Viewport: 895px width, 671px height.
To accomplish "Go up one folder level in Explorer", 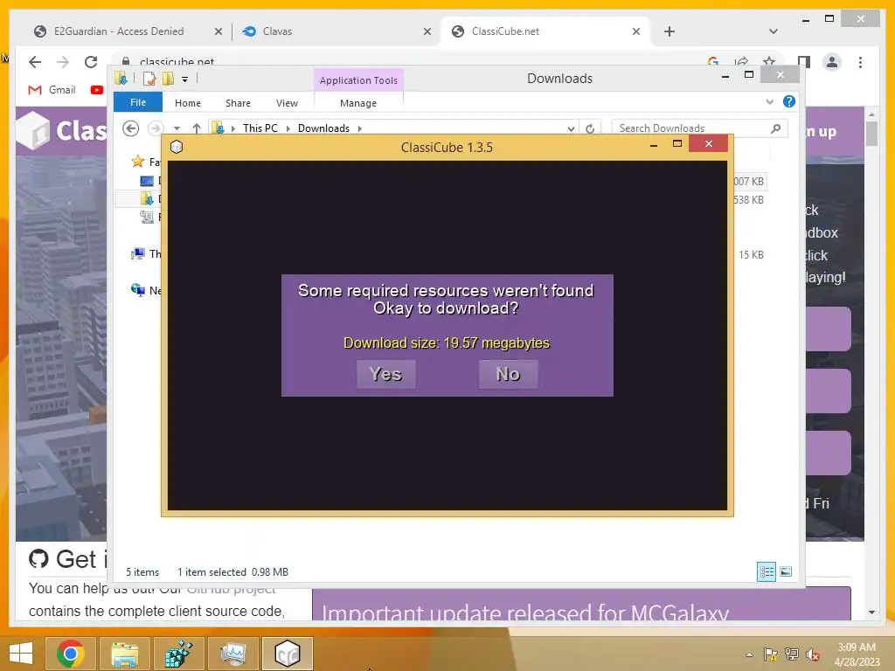I will pos(197,128).
